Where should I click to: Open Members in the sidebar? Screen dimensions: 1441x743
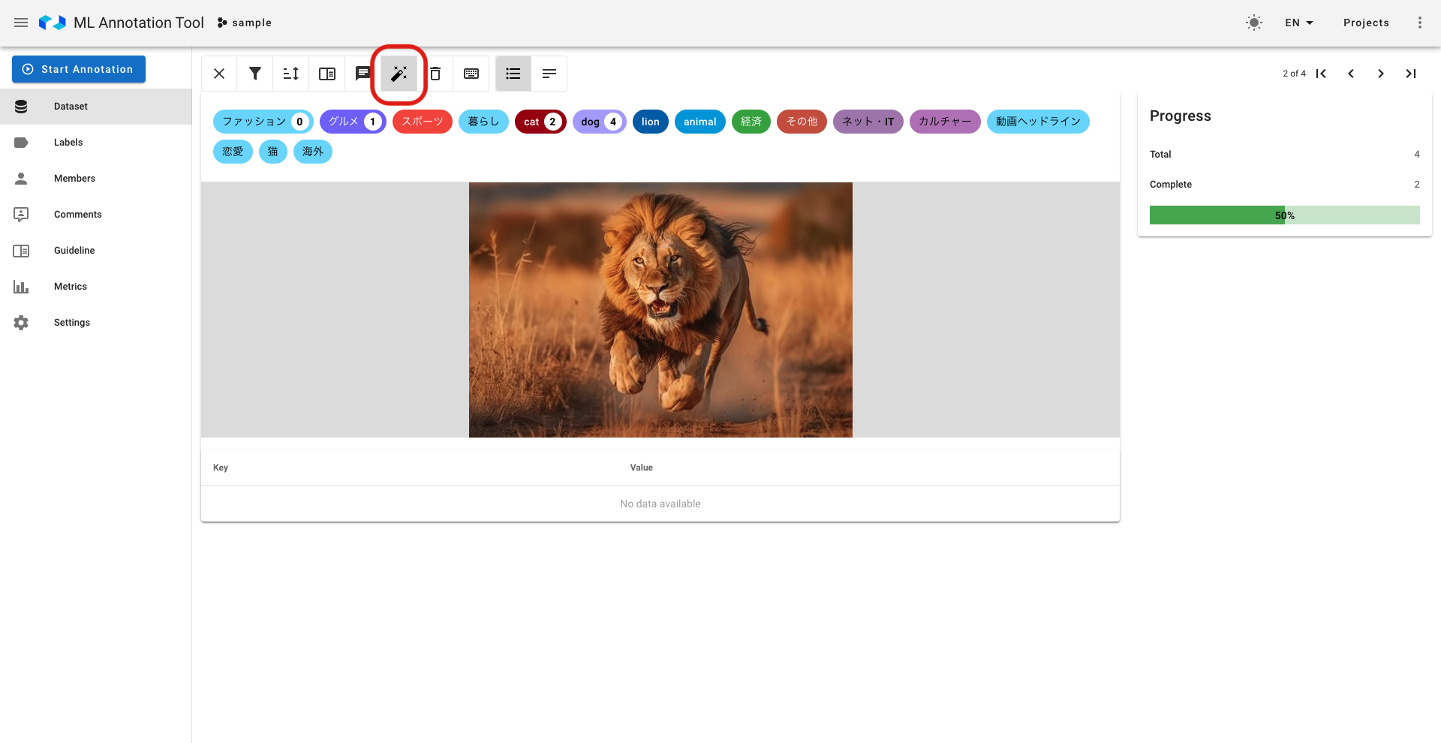pos(96,179)
